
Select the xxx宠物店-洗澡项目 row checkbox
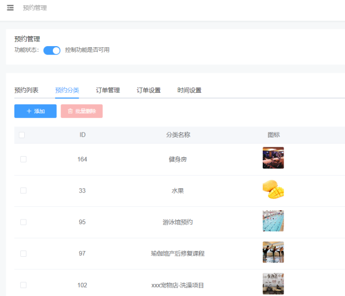pyautogui.click(x=23, y=285)
